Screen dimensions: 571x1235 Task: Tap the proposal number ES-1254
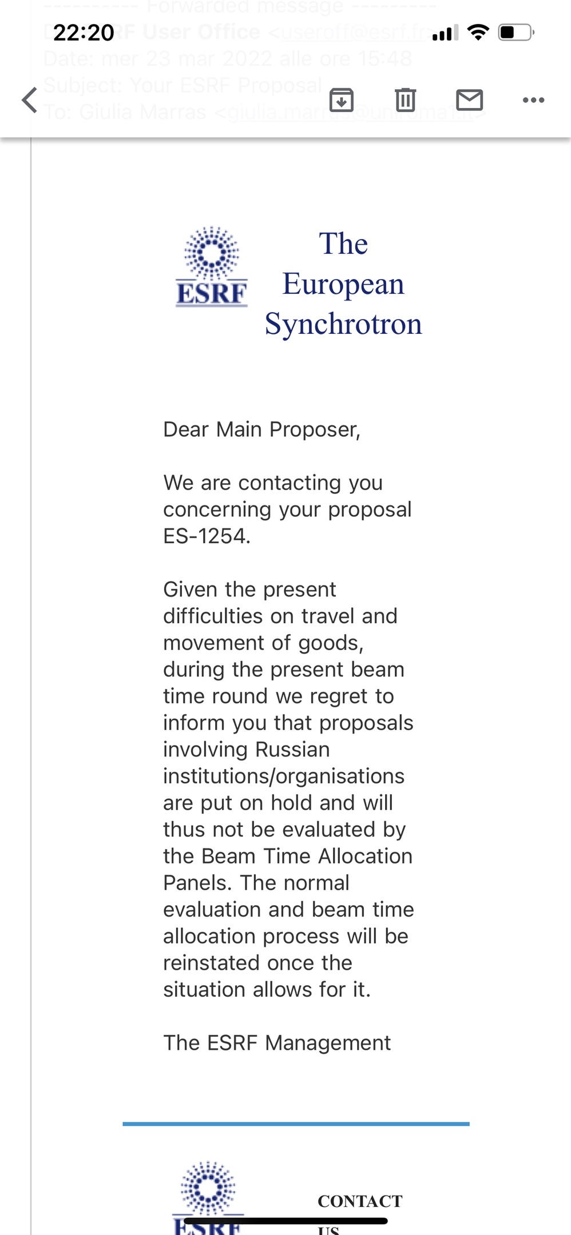pyautogui.click(x=206, y=536)
